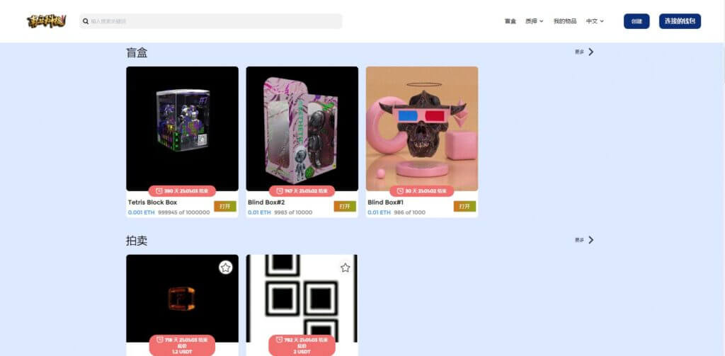The height and width of the screenshot is (356, 725).
Task: Open the 盲盒 navigation item
Action: (510, 21)
